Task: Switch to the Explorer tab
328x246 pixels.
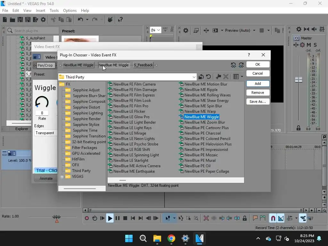Action: 21,129
